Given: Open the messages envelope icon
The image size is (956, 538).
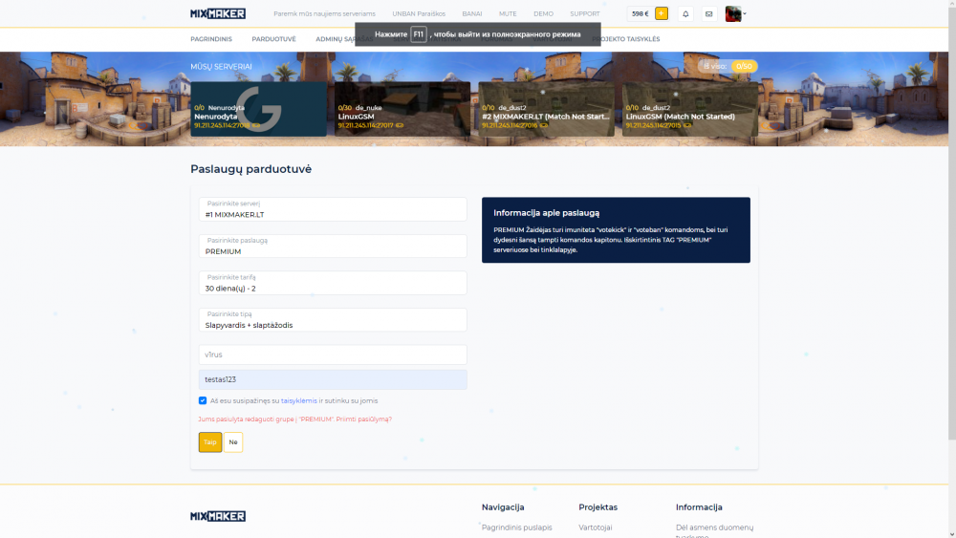Looking at the screenshot, I should coord(708,13).
